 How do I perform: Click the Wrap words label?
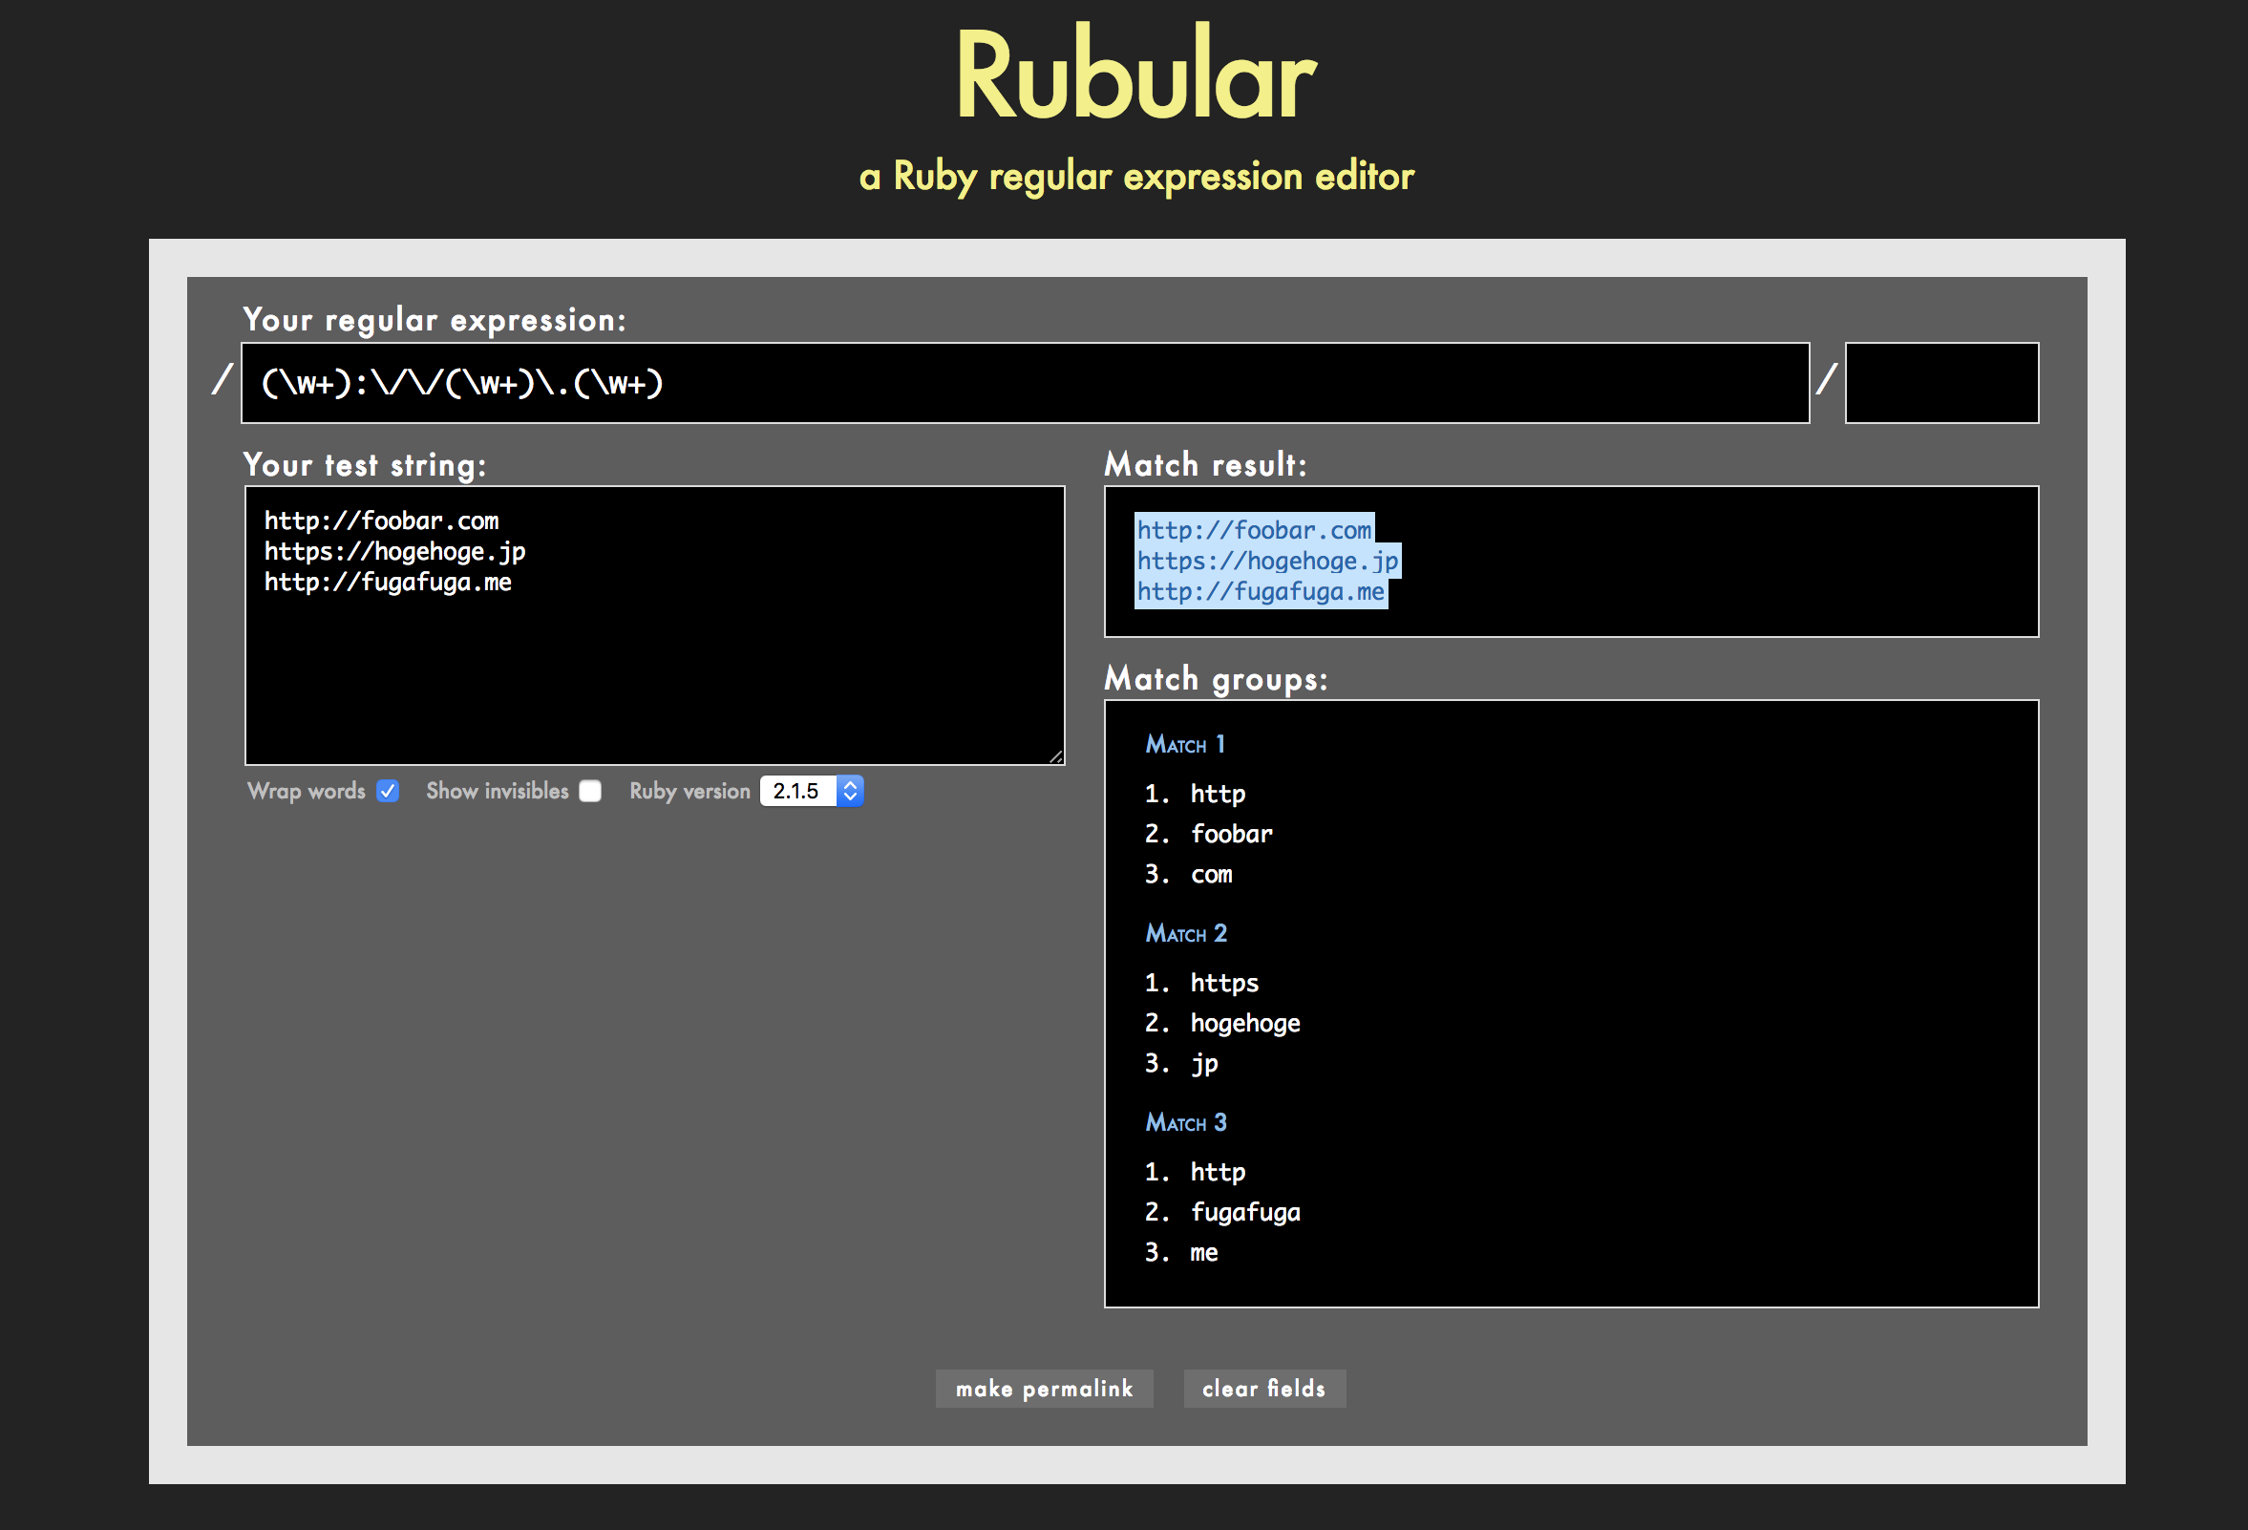tap(306, 791)
